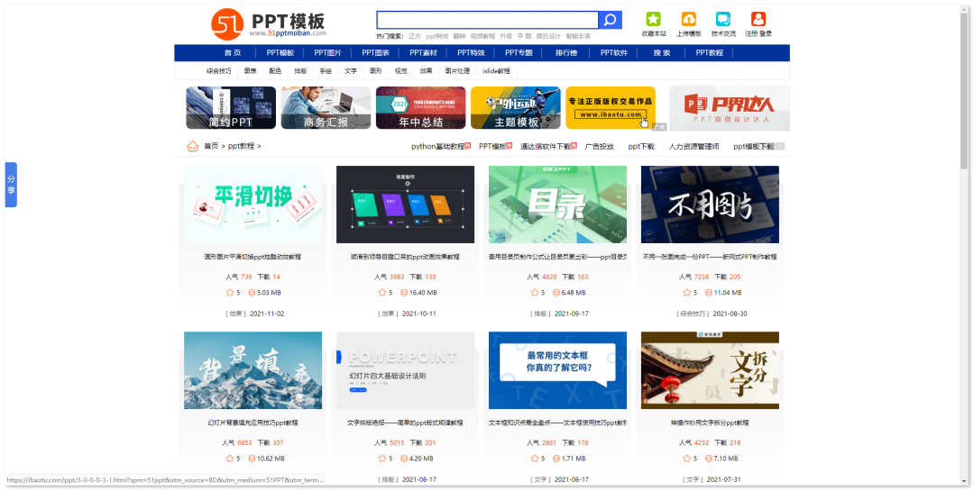Click the home icon in breadcrumb

click(193, 146)
